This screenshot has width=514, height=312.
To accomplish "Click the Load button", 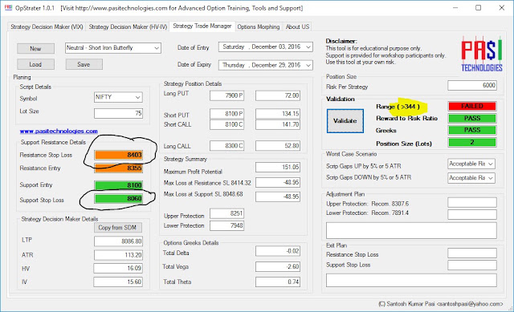I will coord(35,64).
